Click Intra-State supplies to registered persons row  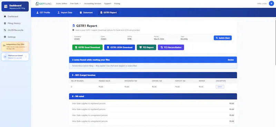tap(153, 109)
